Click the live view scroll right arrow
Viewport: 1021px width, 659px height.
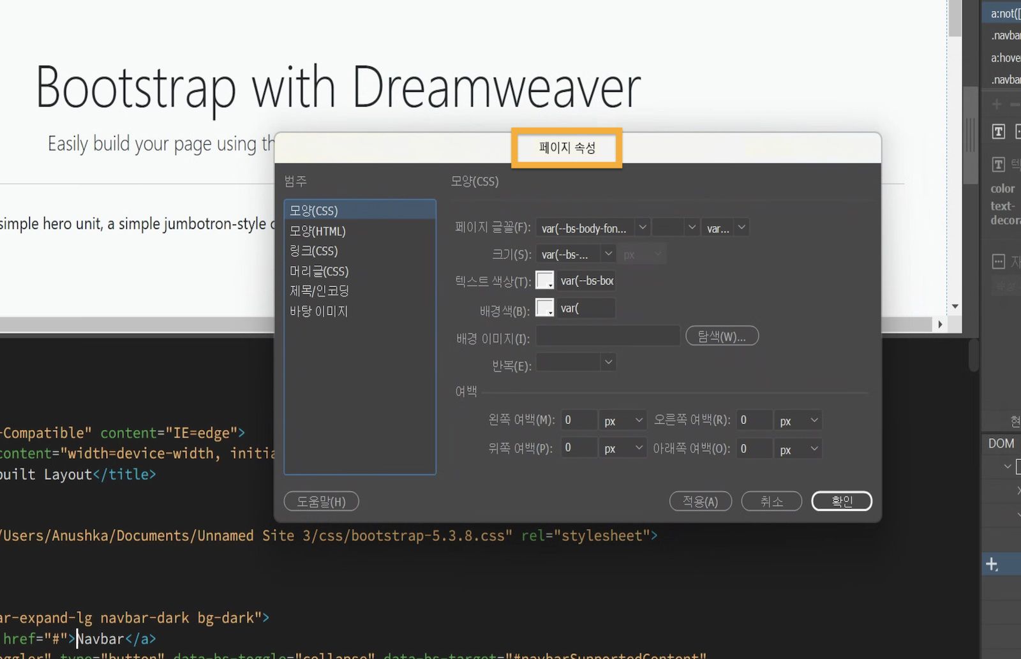[940, 324]
